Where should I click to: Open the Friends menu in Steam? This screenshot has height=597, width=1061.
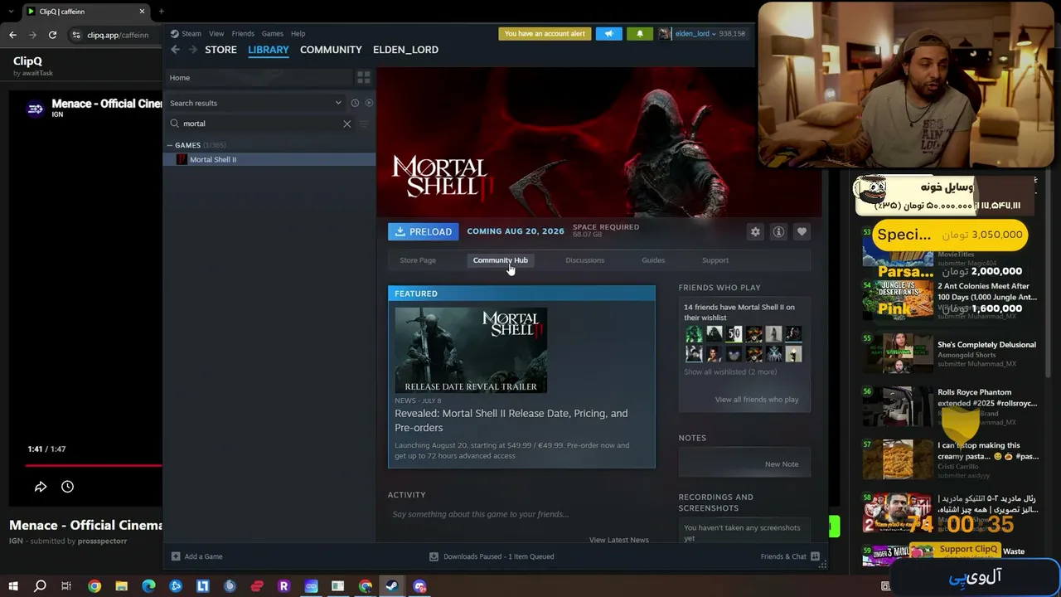(x=243, y=34)
